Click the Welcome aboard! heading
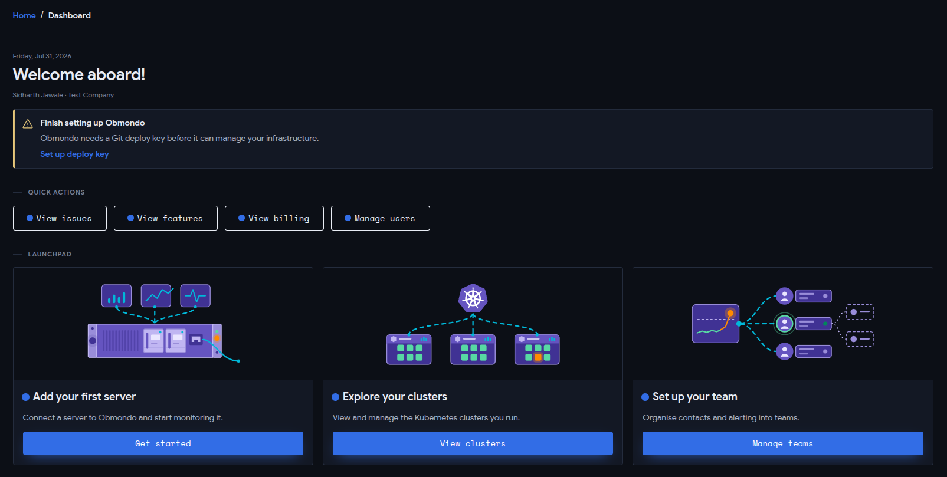This screenshot has height=477, width=947. (79, 75)
